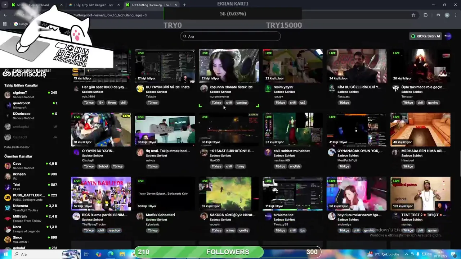Open recommended channel ilkinsan
Screen dimensions: 461x259
pyautogui.click(x=31, y=176)
